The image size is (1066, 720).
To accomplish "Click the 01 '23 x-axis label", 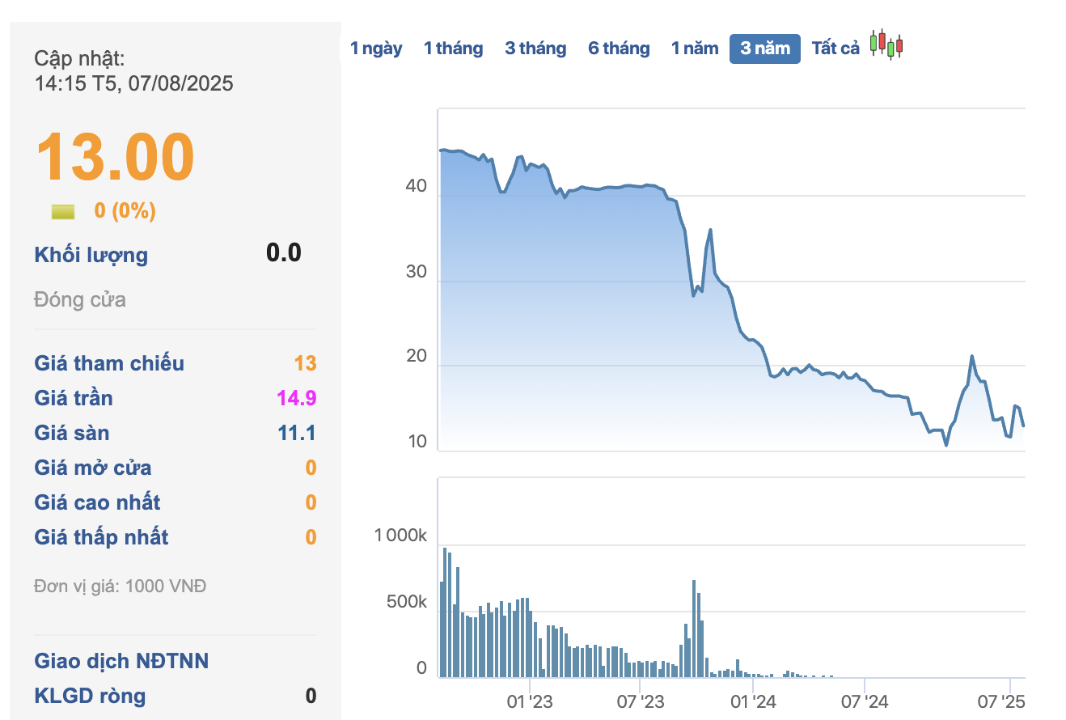I will [530, 701].
